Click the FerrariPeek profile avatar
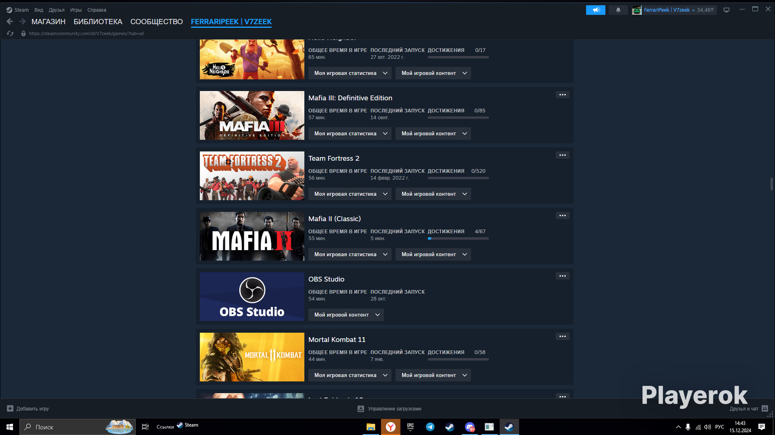 tap(637, 10)
